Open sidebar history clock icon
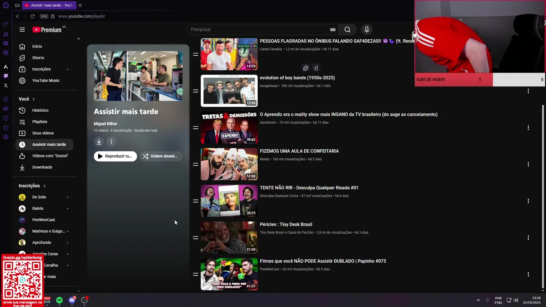546x307 pixels. pos(6,118)
